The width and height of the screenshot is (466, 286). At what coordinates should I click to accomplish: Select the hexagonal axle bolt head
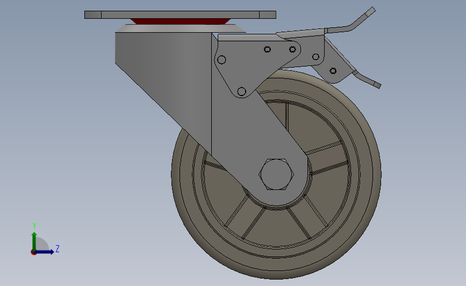click(276, 174)
